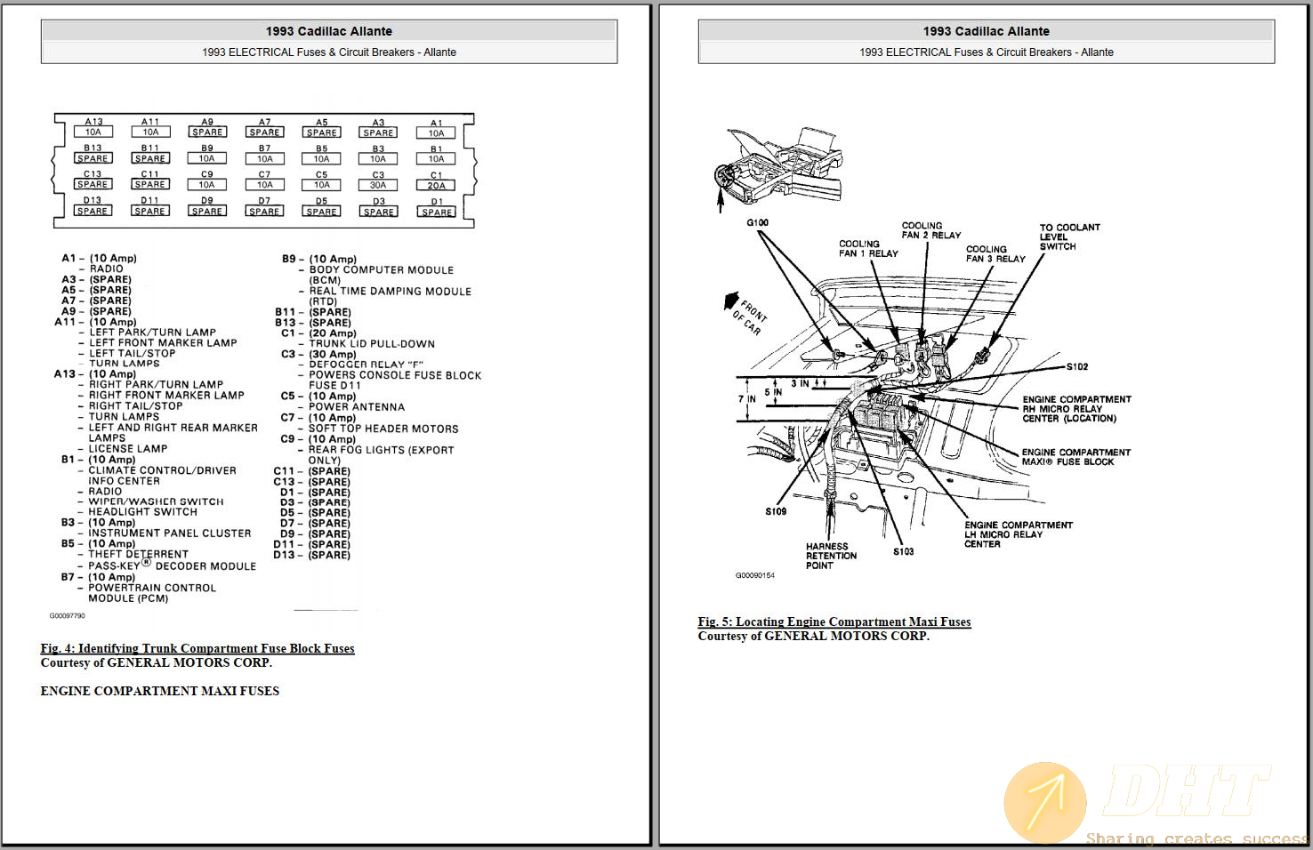Click the 'ENGINE COMPARTMENT MAXI® FUSE BLOCK' label
Screen dimensions: 1313x850
coord(1076,457)
